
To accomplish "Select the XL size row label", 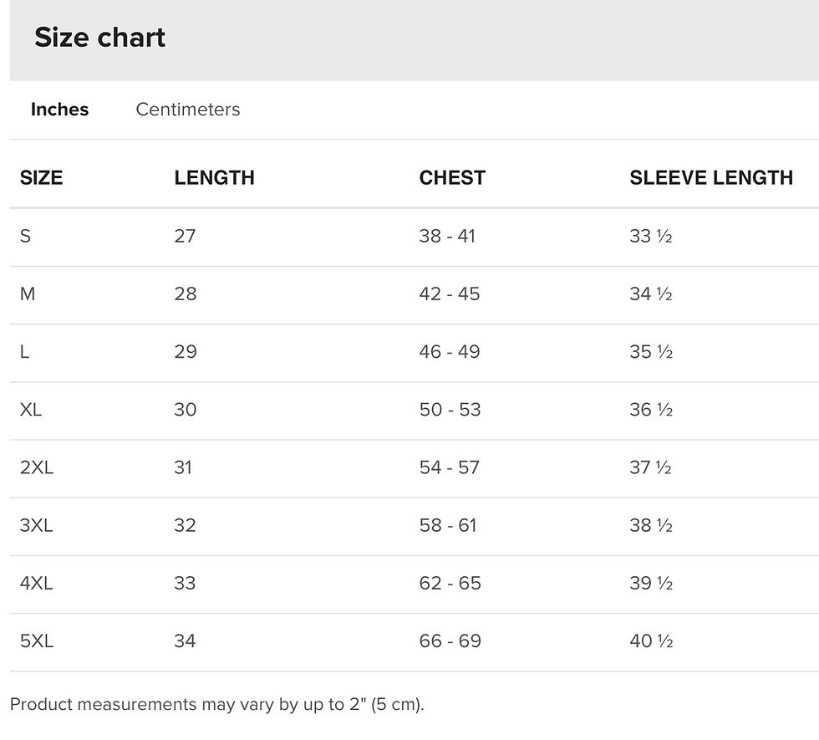I will click(31, 410).
